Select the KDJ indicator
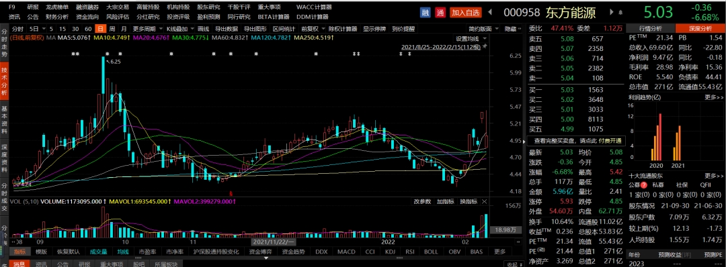This screenshot has height=267, width=726. click(x=391, y=252)
